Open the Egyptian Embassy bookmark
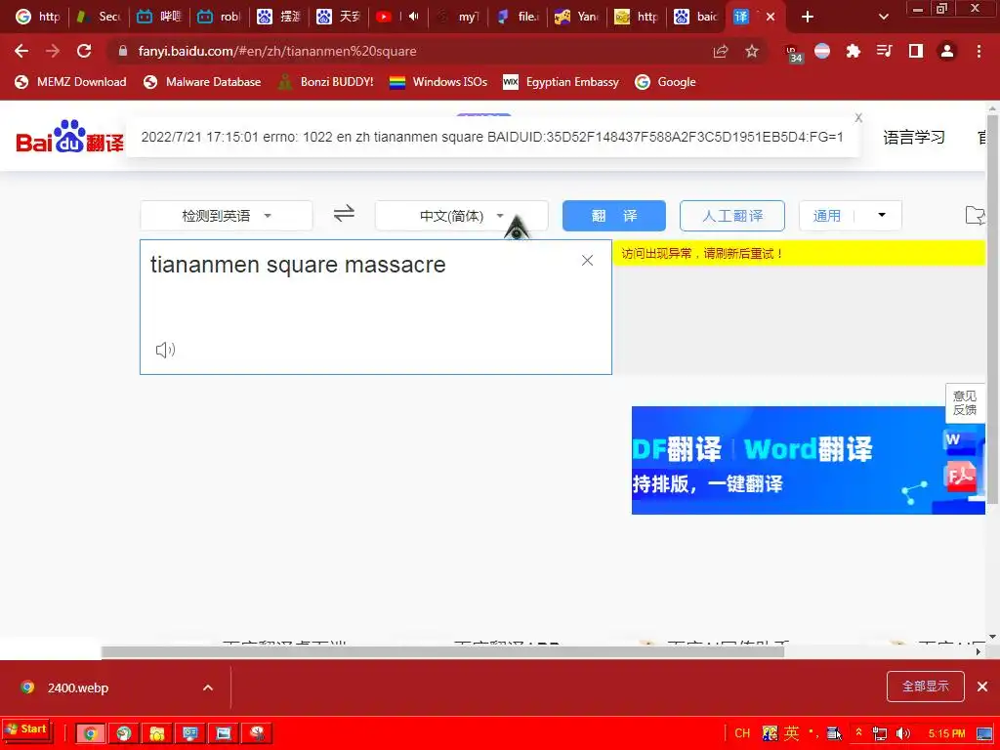The height and width of the screenshot is (750, 1000). pos(562,82)
